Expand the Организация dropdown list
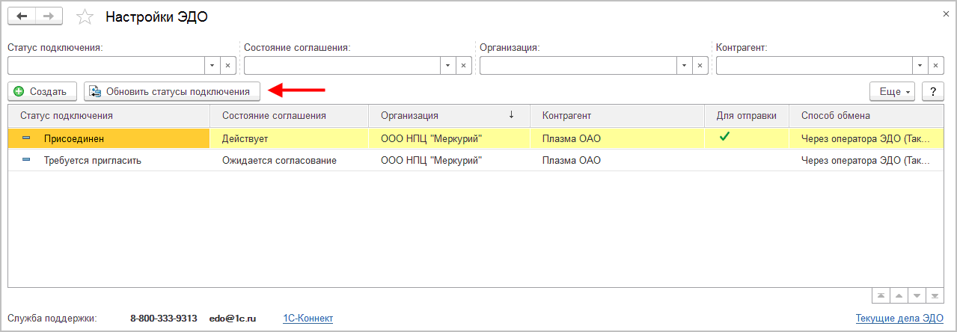Image resolution: width=957 pixels, height=332 pixels. (683, 66)
